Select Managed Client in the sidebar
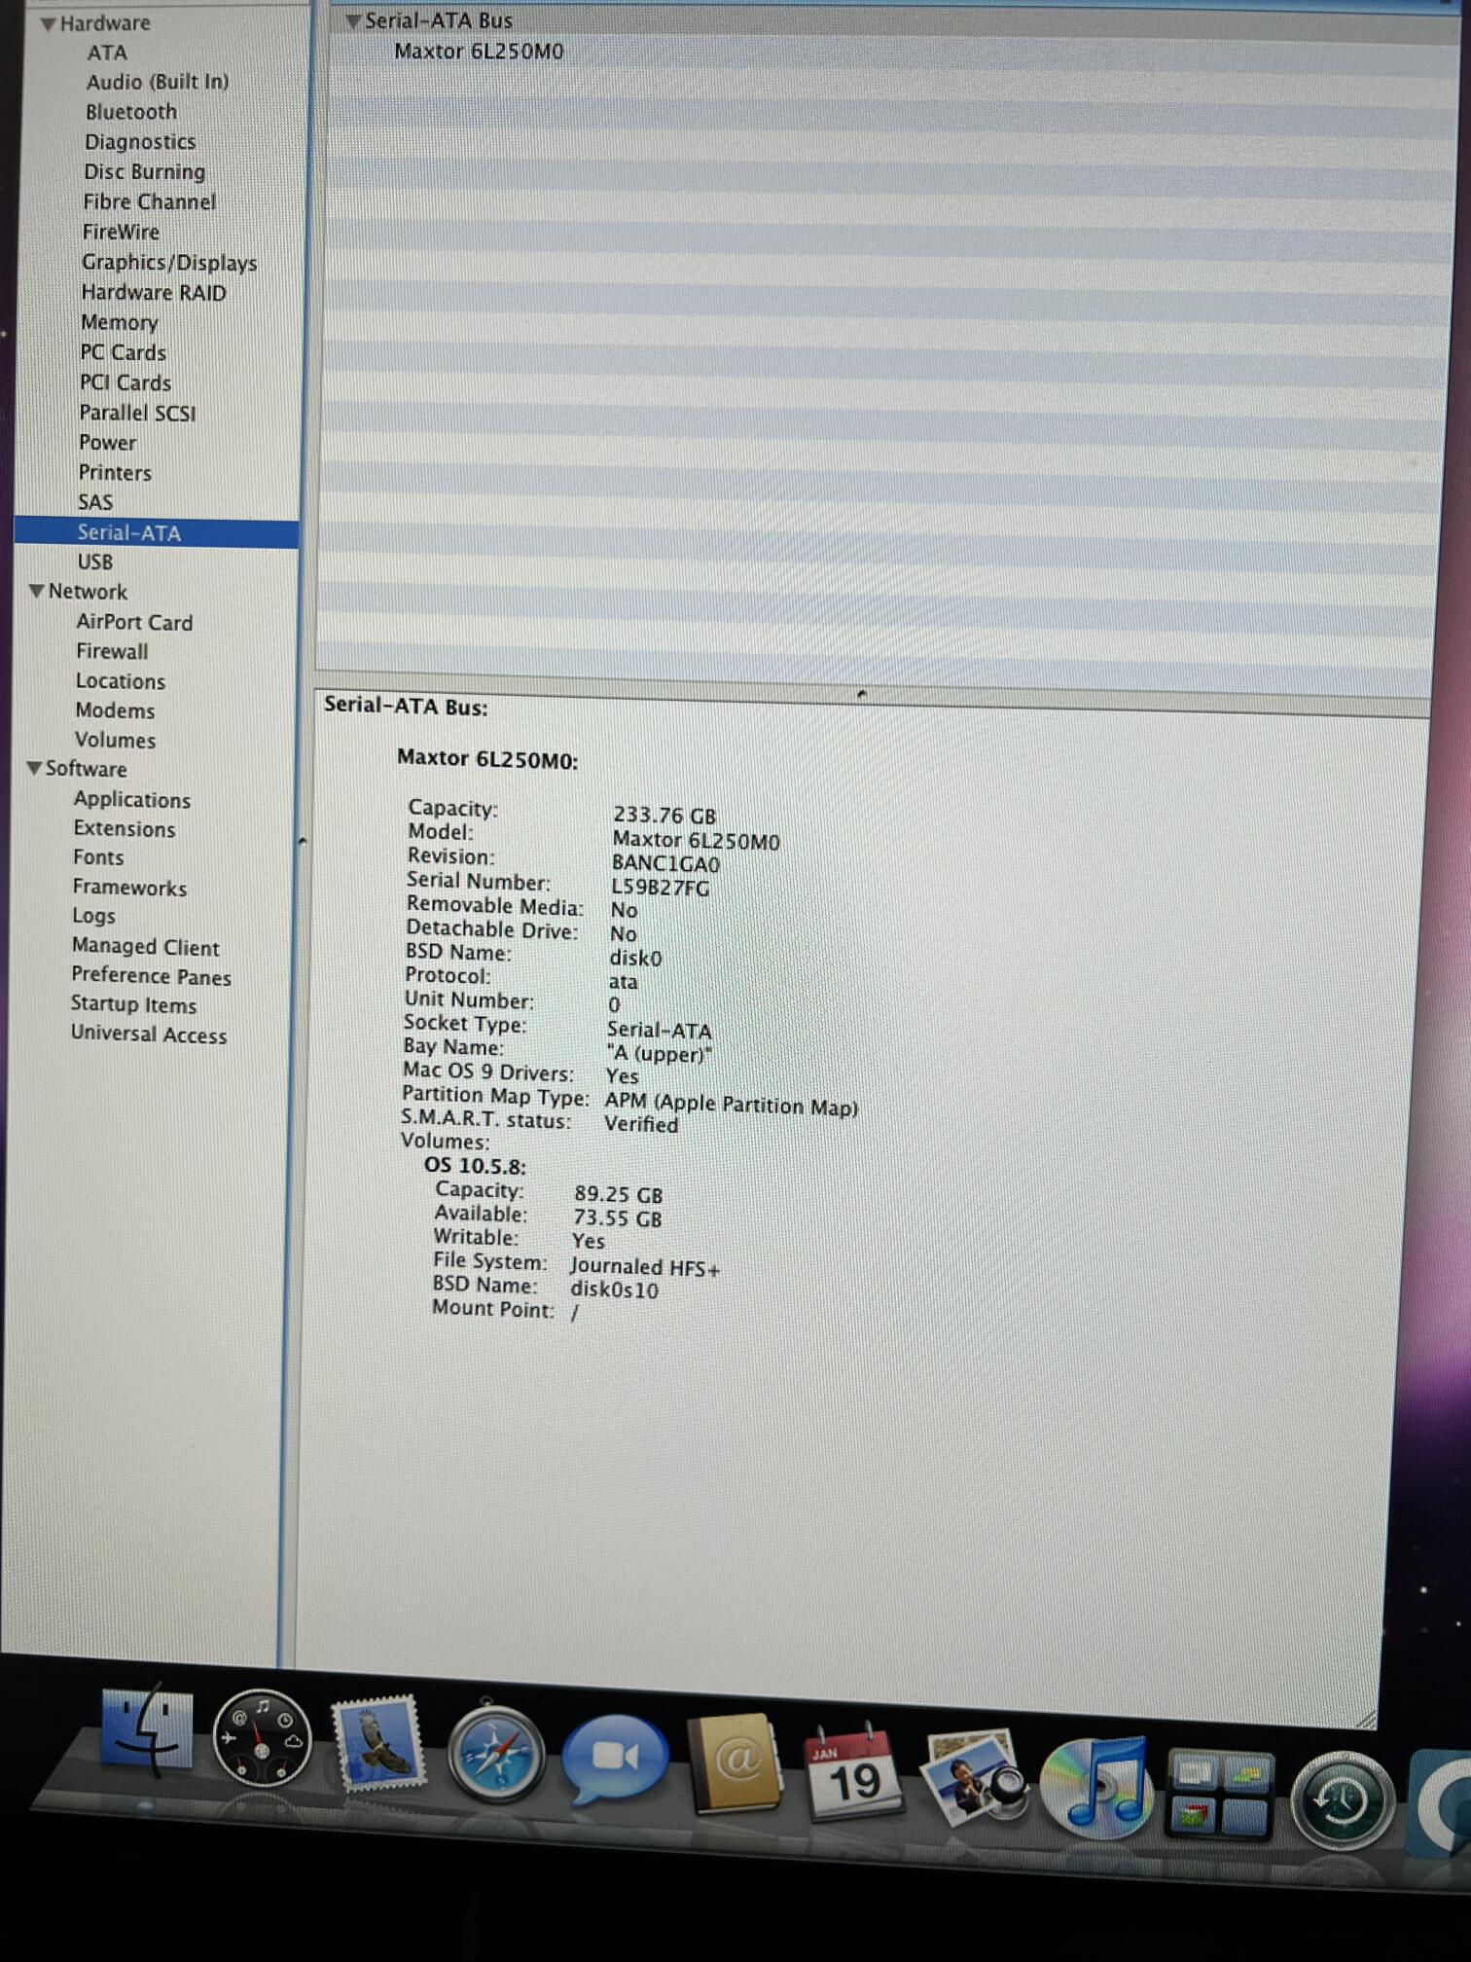The height and width of the screenshot is (1962, 1471). tap(146, 946)
